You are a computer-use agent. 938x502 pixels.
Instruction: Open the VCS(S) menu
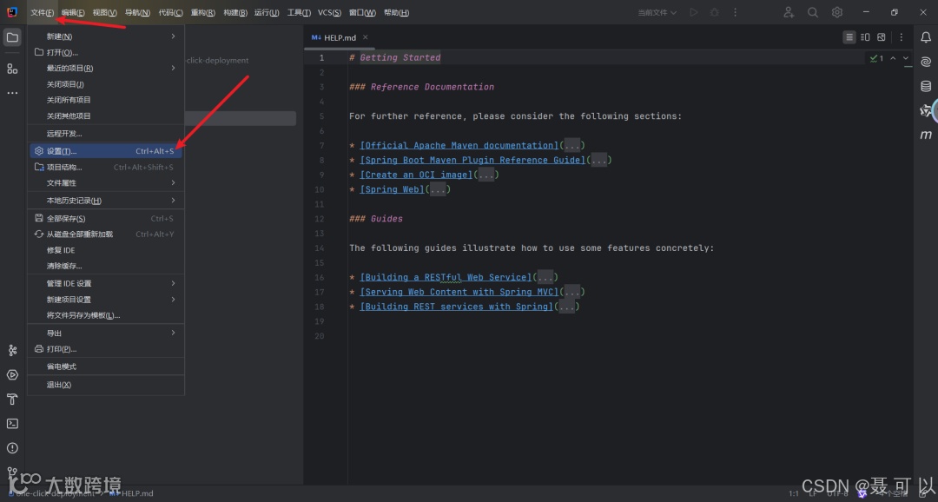tap(329, 12)
